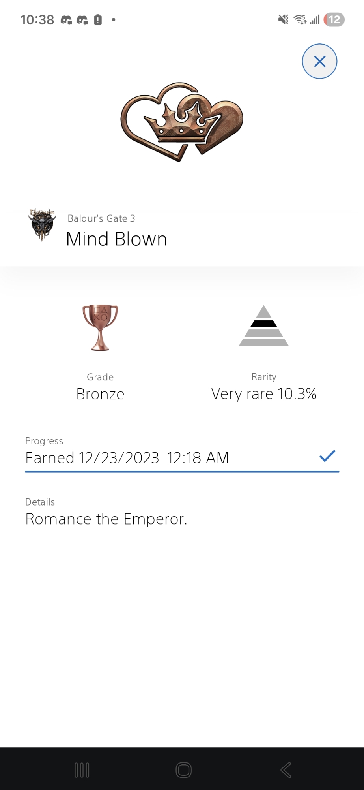Close the trophy details screen

click(x=319, y=61)
